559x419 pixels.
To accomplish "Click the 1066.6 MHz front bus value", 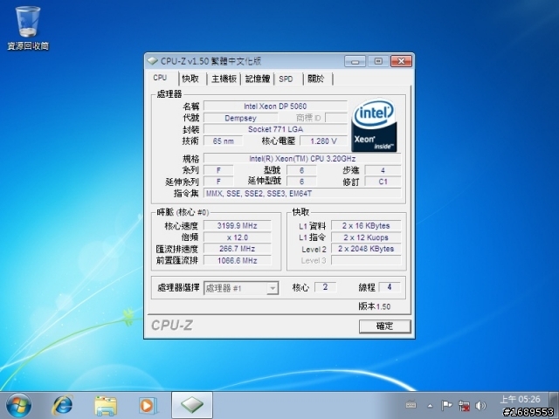I will coord(237,260).
